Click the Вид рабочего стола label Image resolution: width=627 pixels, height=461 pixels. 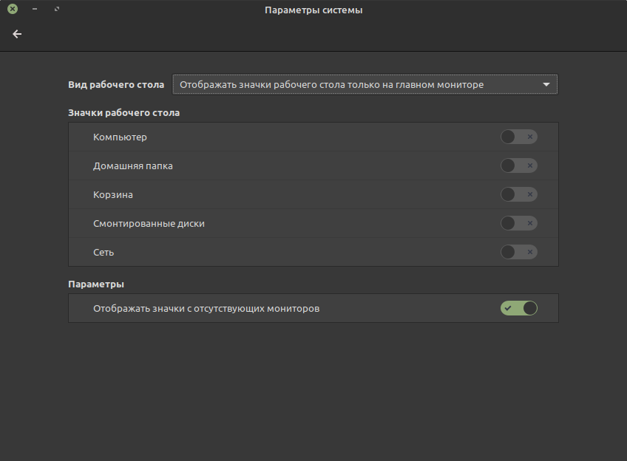(116, 85)
